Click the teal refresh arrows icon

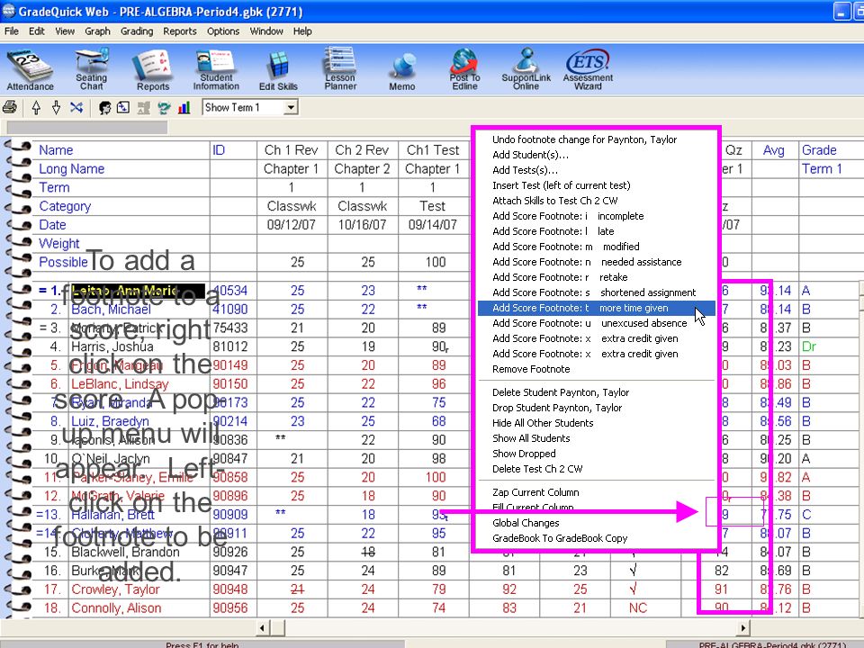click(164, 107)
